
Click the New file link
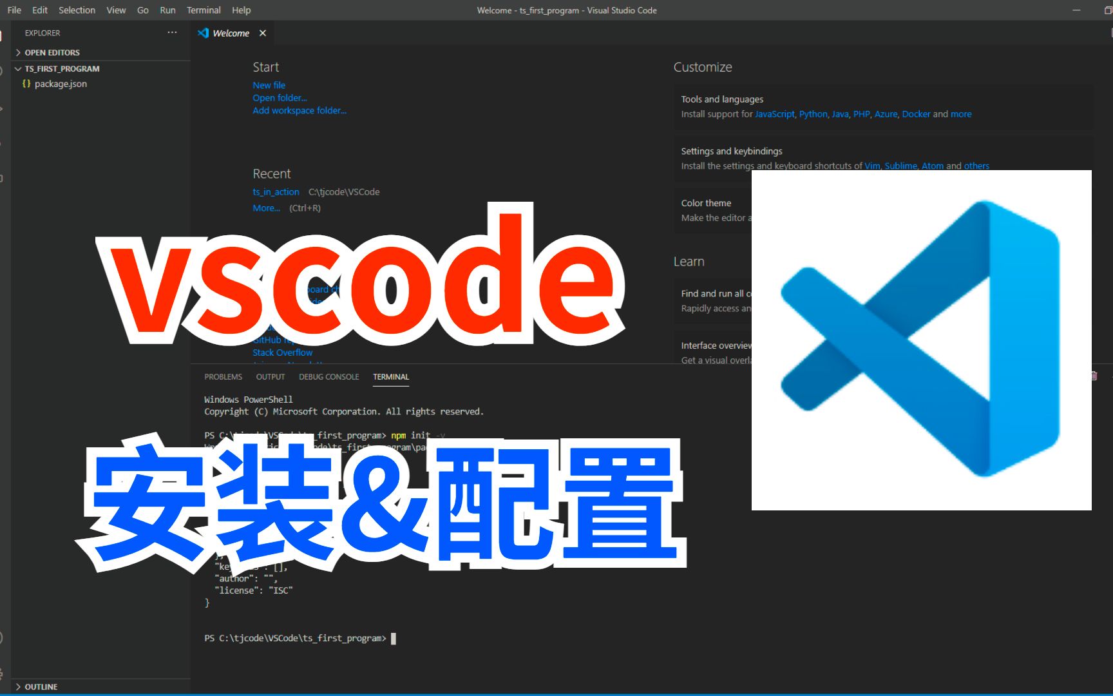pos(269,85)
